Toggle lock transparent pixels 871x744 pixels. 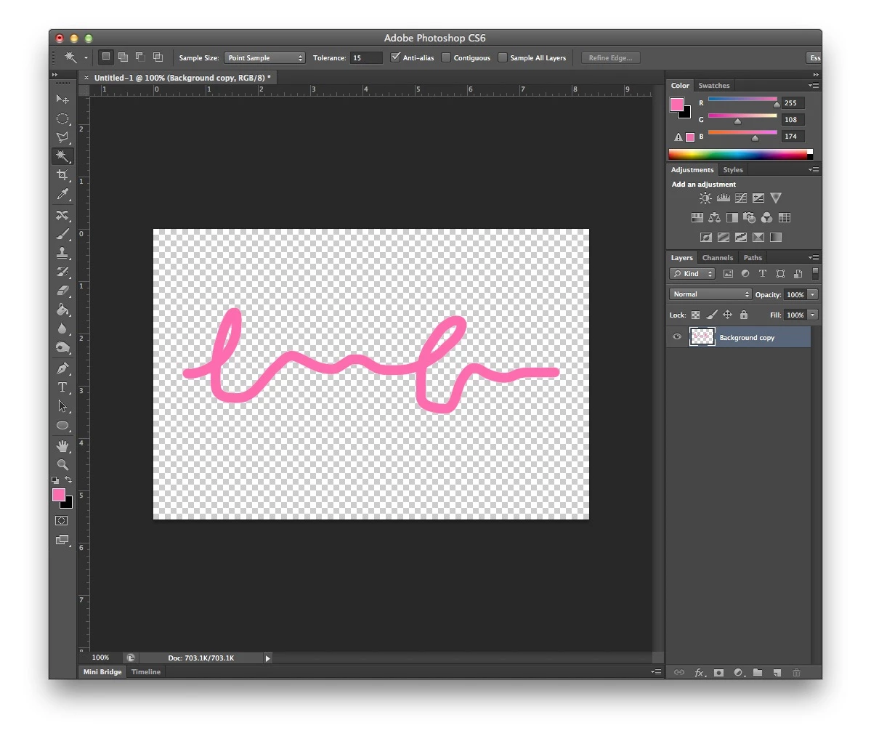click(x=695, y=315)
